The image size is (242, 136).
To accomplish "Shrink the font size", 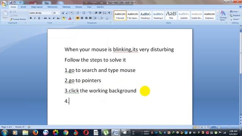I will pos(67,13).
